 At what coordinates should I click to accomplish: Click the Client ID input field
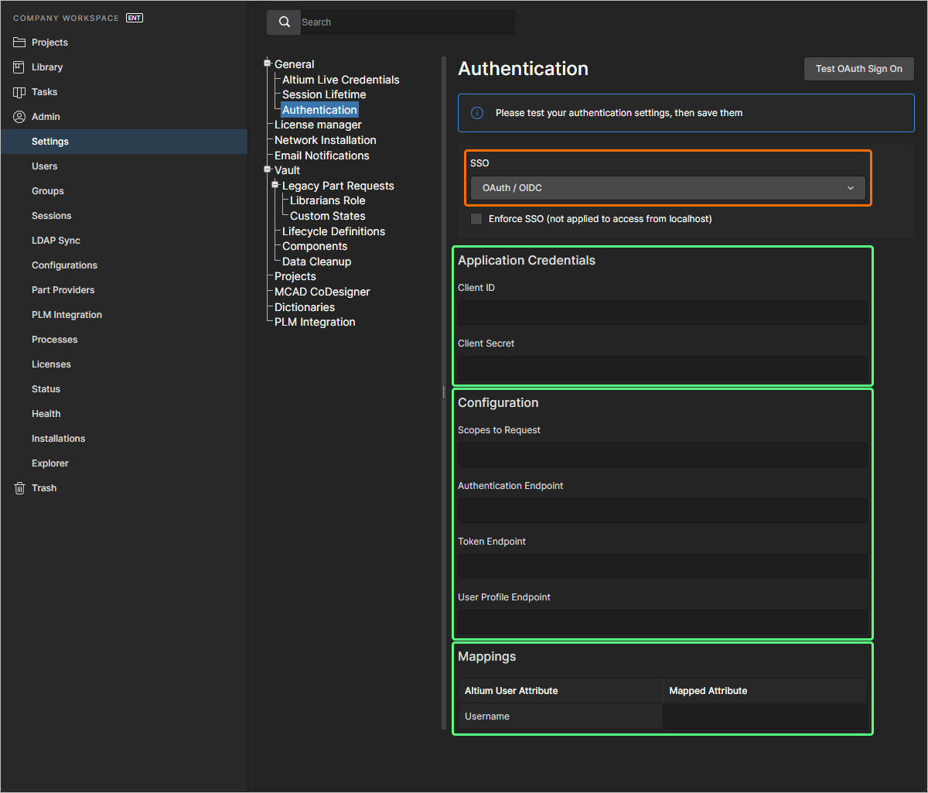pyautogui.click(x=662, y=312)
